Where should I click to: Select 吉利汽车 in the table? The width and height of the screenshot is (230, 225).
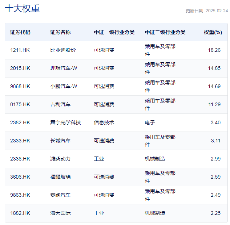(60, 104)
